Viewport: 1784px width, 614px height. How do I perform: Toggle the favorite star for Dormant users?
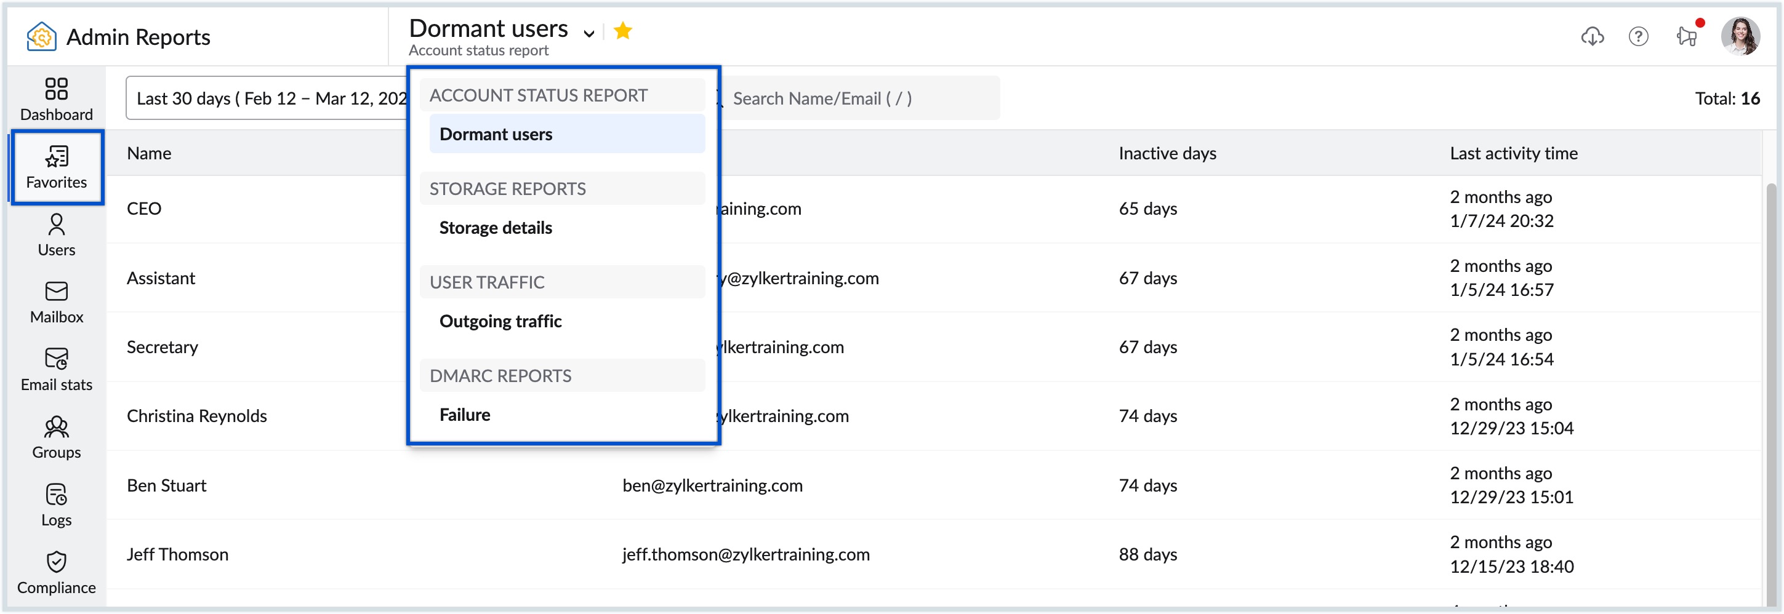point(622,31)
